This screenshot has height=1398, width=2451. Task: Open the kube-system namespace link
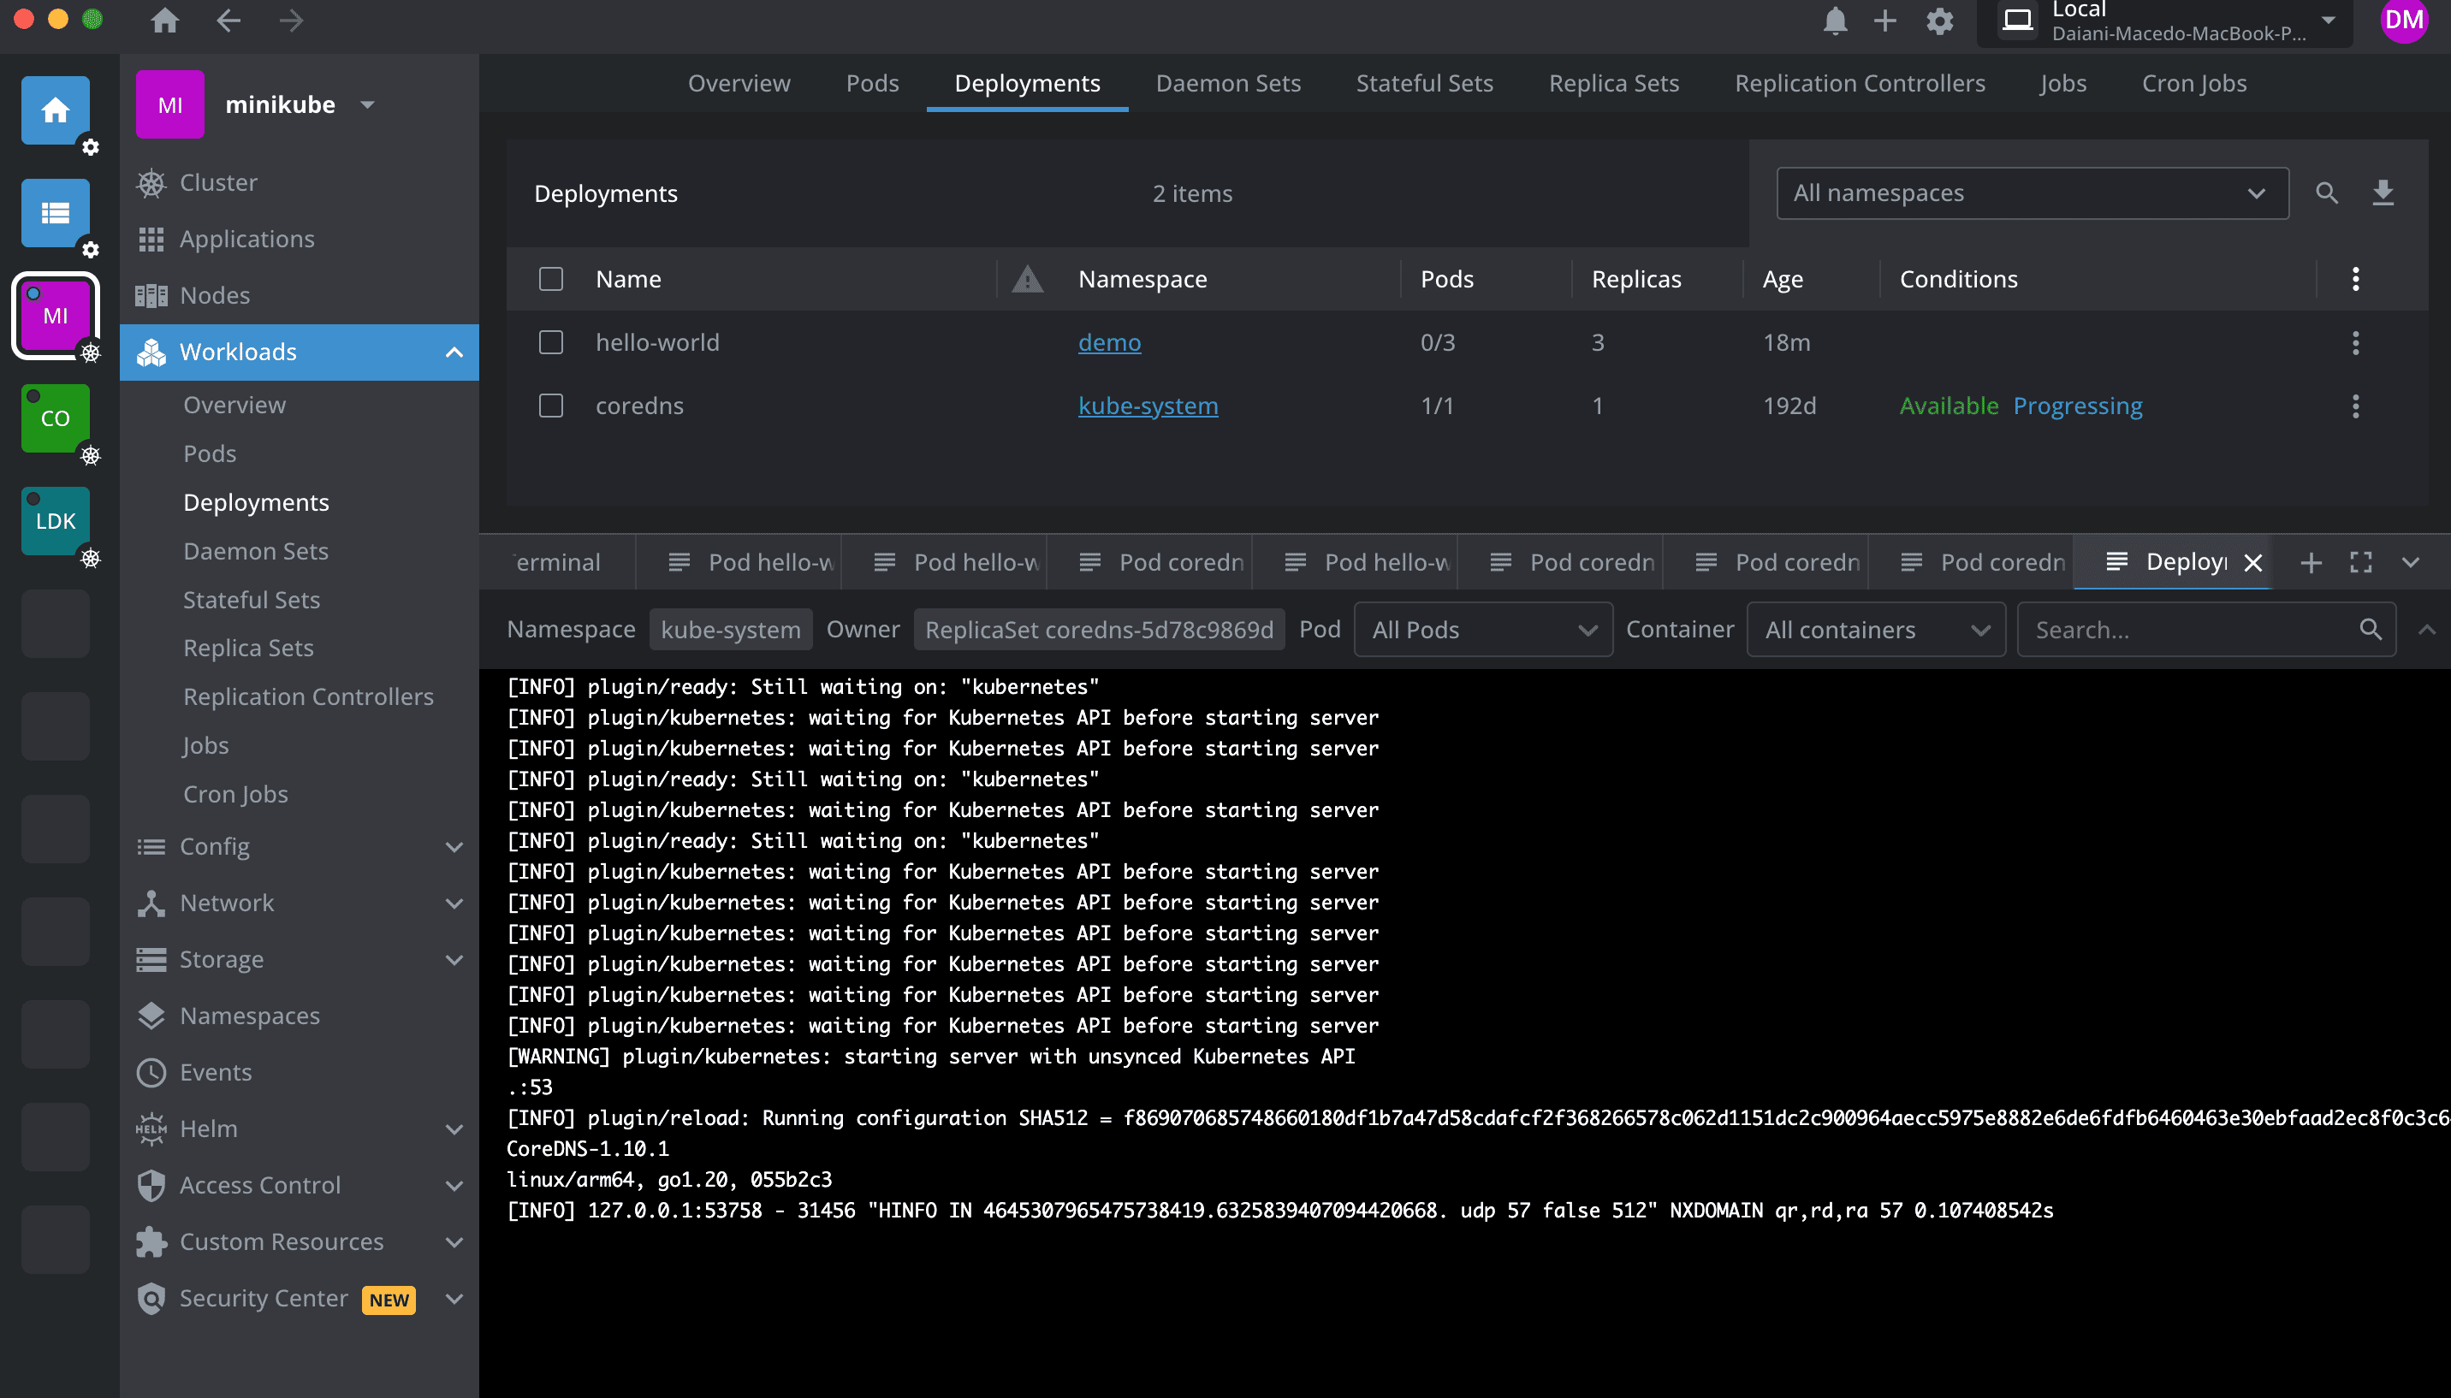[1148, 406]
